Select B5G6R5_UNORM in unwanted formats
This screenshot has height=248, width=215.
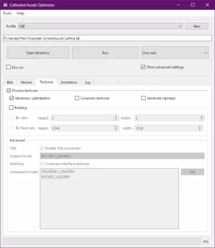point(56,177)
